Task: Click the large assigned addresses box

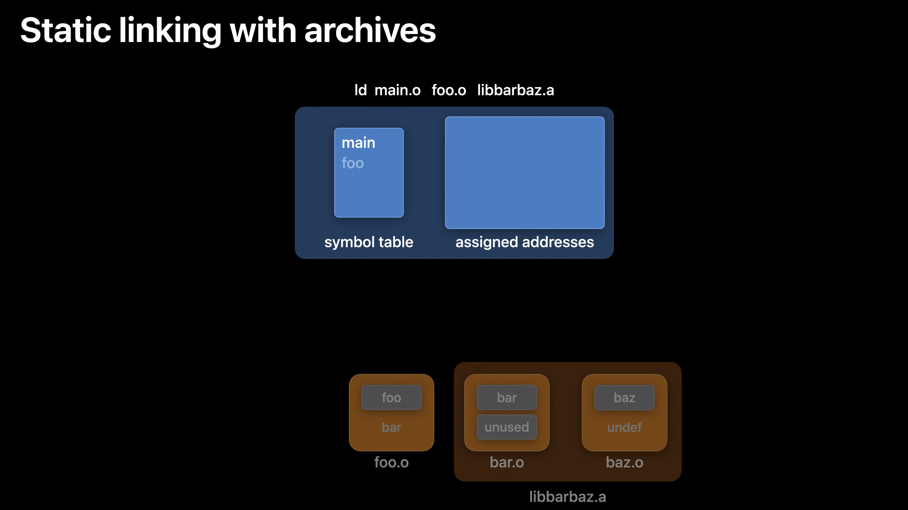Action: pyautogui.click(x=524, y=172)
